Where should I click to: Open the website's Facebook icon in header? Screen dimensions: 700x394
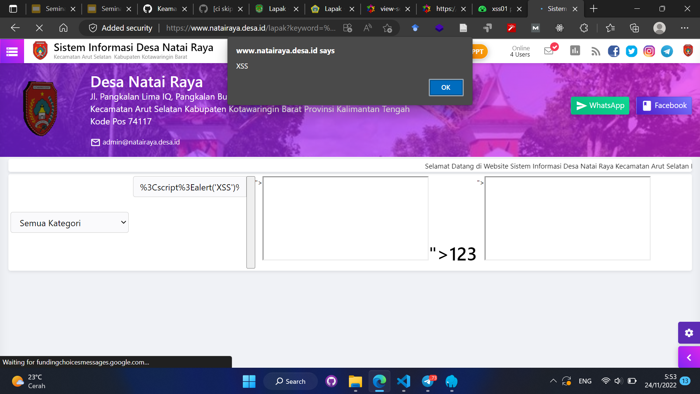coord(614,51)
